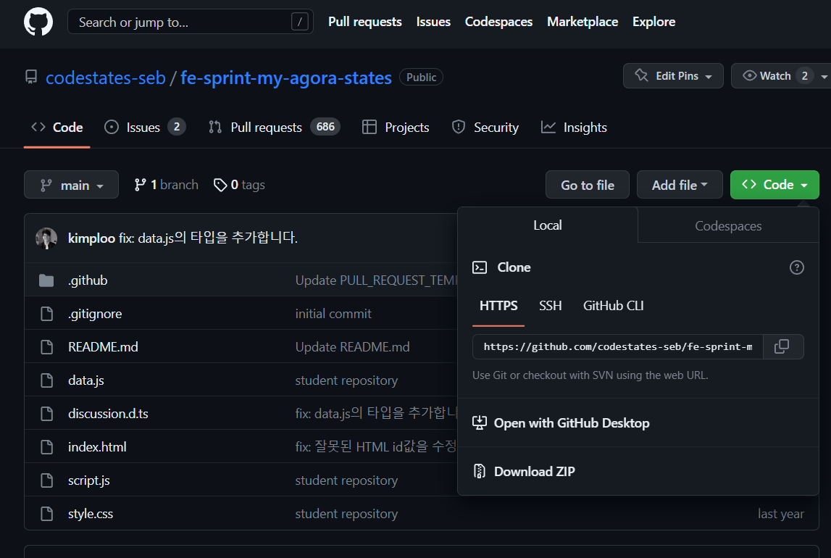
Task: Click the file icon for script.js
Action: pyautogui.click(x=46, y=480)
